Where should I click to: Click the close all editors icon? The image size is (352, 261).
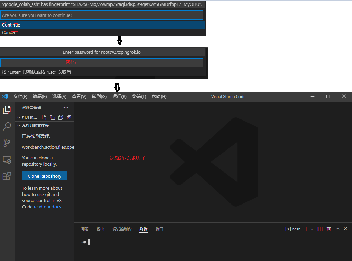[x=69, y=117]
